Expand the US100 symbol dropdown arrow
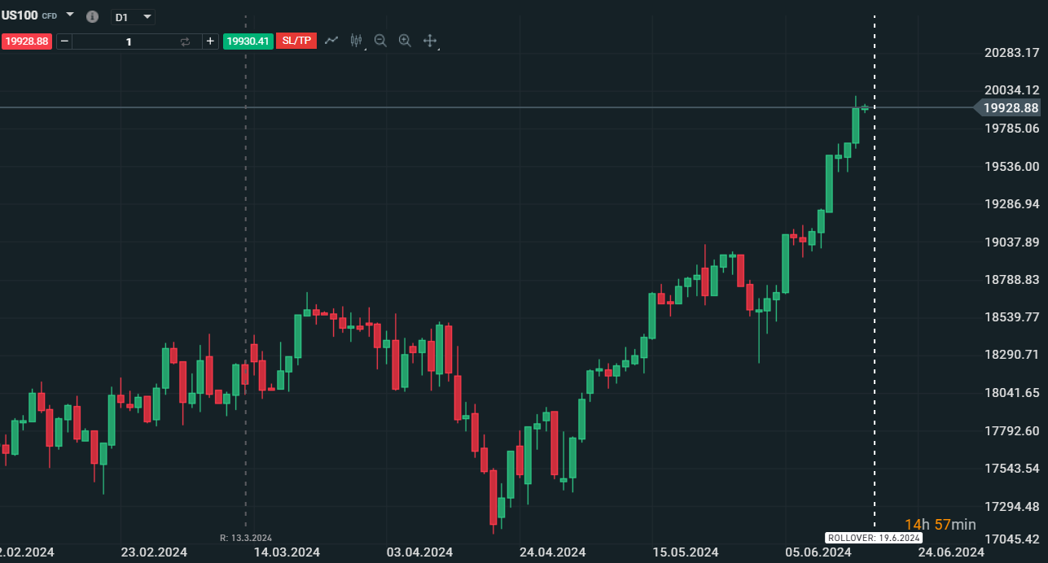This screenshot has width=1048, height=563. point(70,15)
